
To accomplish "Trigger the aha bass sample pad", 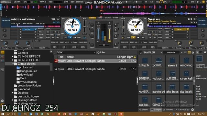I will (x=172, y=88).
